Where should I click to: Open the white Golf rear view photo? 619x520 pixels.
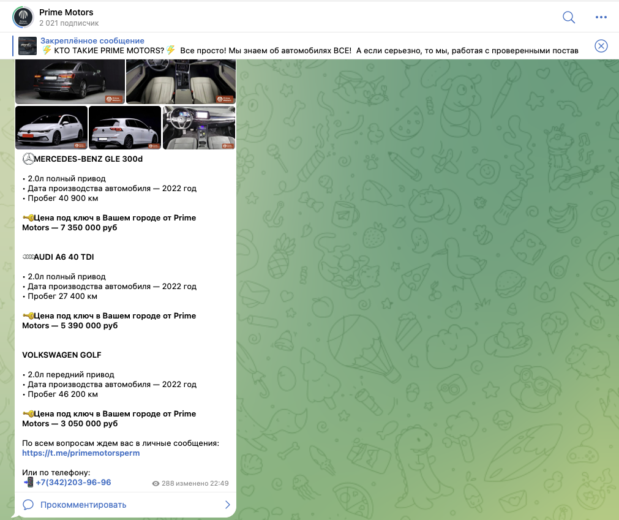pos(125,127)
